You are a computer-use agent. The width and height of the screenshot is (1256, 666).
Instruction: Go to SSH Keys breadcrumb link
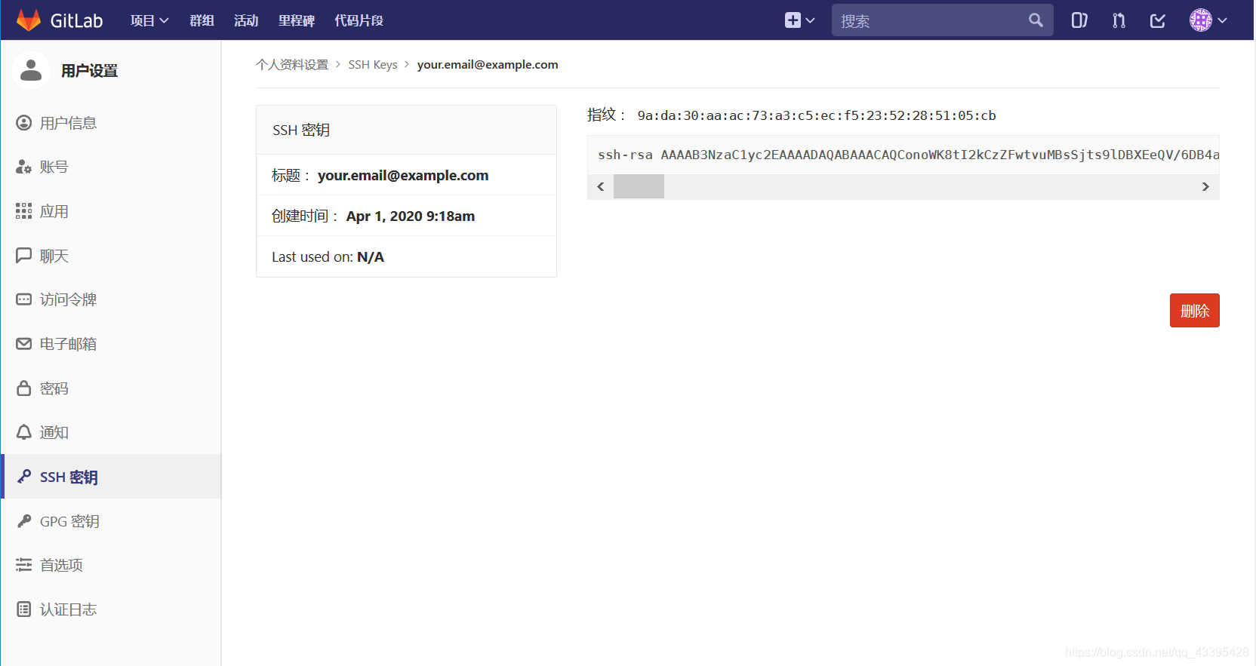[373, 65]
